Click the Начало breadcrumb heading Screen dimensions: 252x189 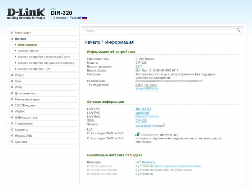click(x=92, y=42)
